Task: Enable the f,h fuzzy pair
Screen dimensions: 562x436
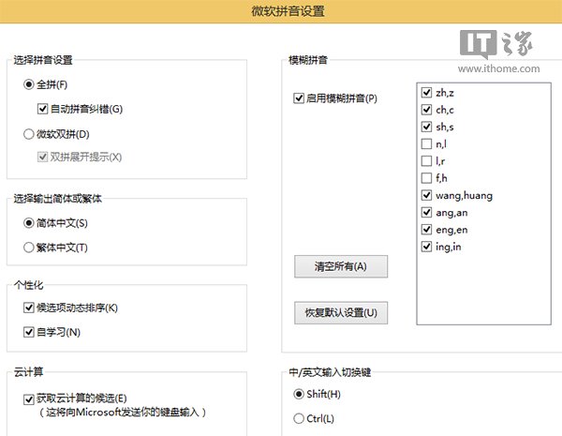Action: tap(427, 178)
